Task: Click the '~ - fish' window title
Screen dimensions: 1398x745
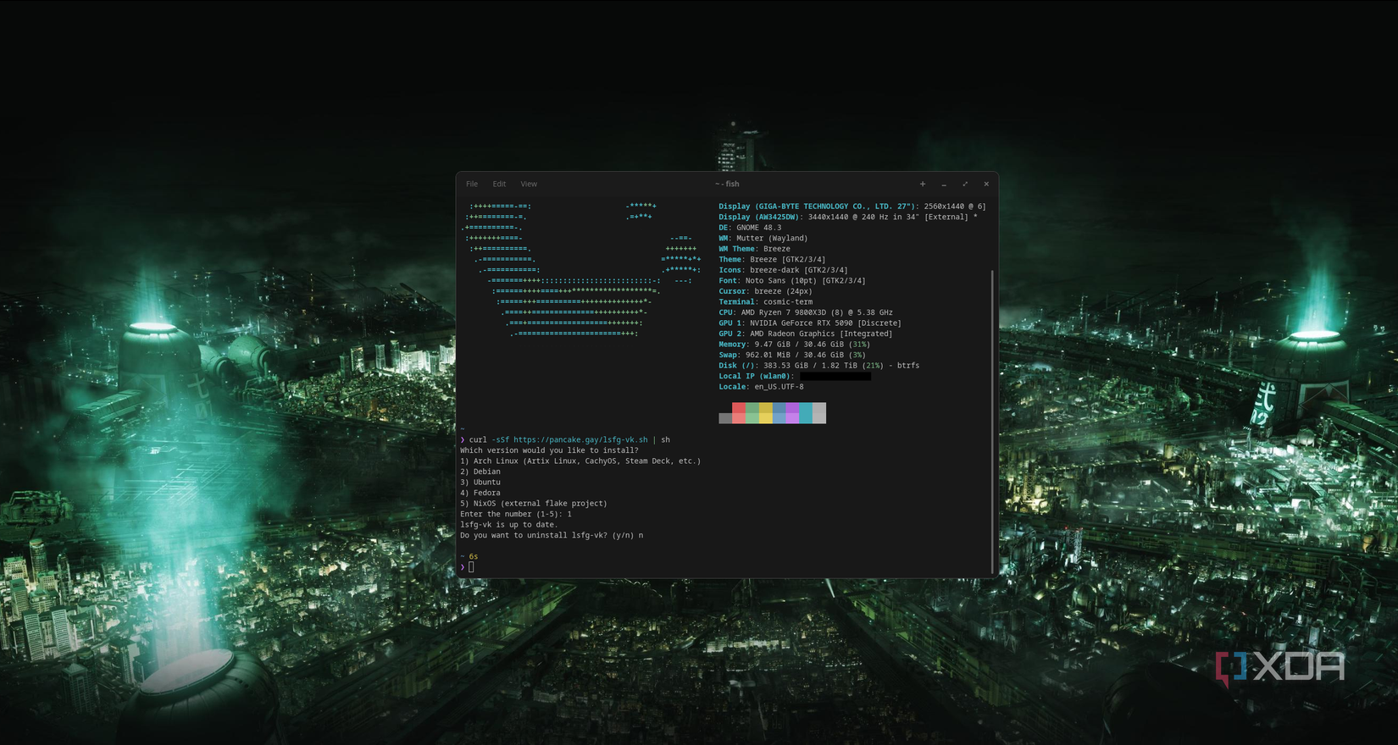Action: (727, 184)
